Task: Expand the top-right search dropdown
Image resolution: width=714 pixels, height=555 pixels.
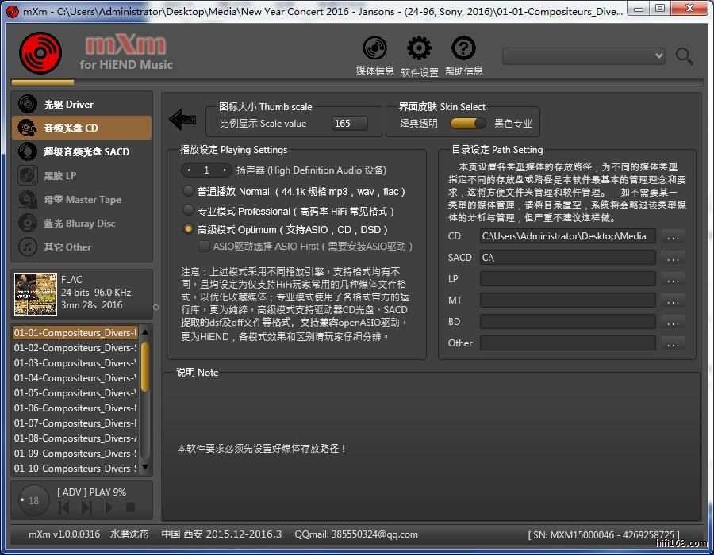Action: pyautogui.click(x=658, y=55)
